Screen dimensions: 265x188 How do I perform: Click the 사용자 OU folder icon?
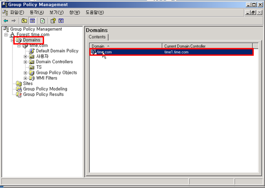[31, 57]
